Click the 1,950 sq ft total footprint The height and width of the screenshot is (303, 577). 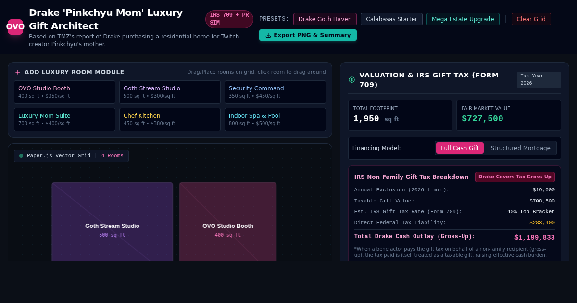376,119
